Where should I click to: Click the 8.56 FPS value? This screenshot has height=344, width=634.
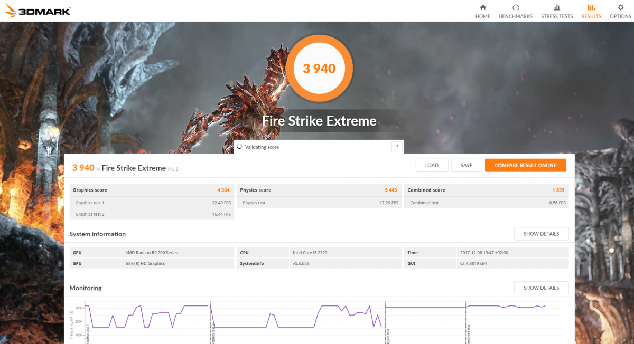tap(557, 203)
